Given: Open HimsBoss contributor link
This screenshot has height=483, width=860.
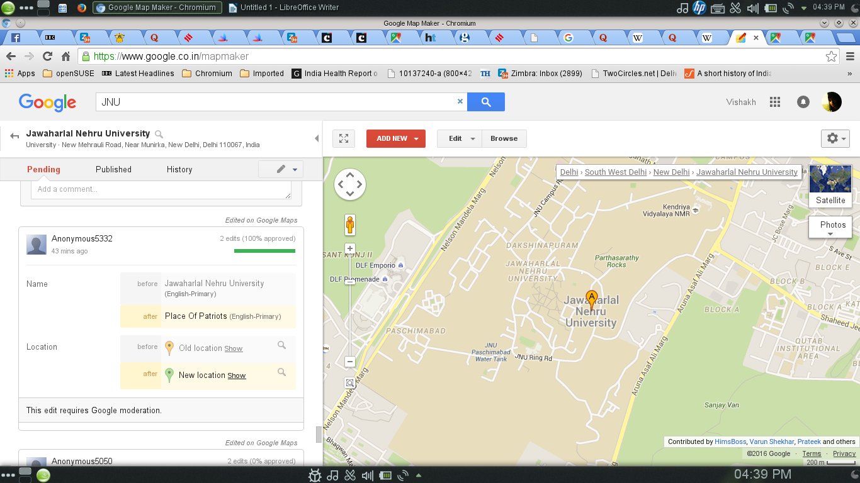Looking at the screenshot, I should pos(730,441).
